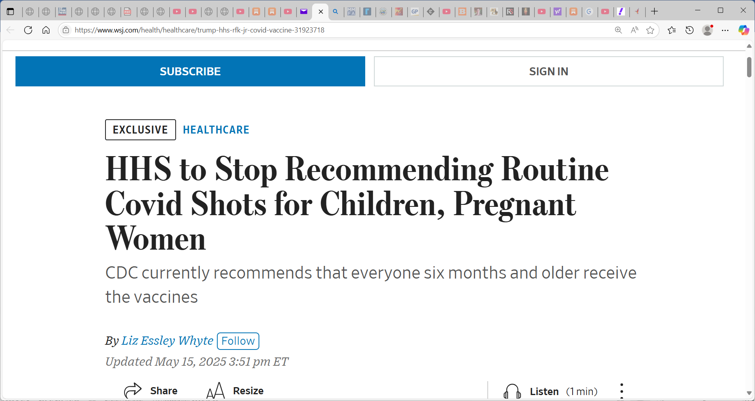Open browser History
The width and height of the screenshot is (755, 401).
pos(690,30)
